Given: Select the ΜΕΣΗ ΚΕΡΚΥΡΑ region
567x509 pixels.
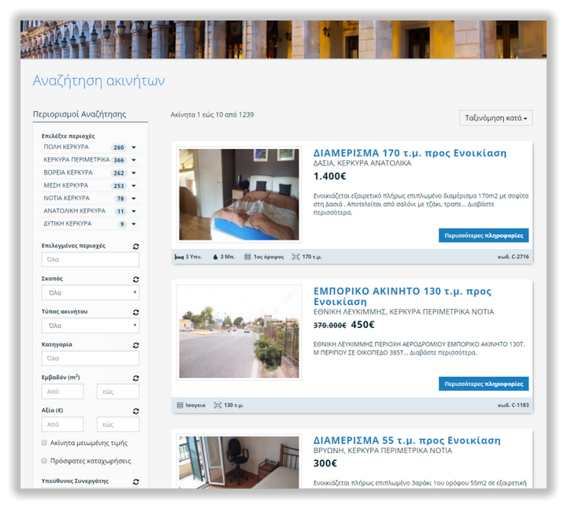Looking at the screenshot, I should 66,185.
